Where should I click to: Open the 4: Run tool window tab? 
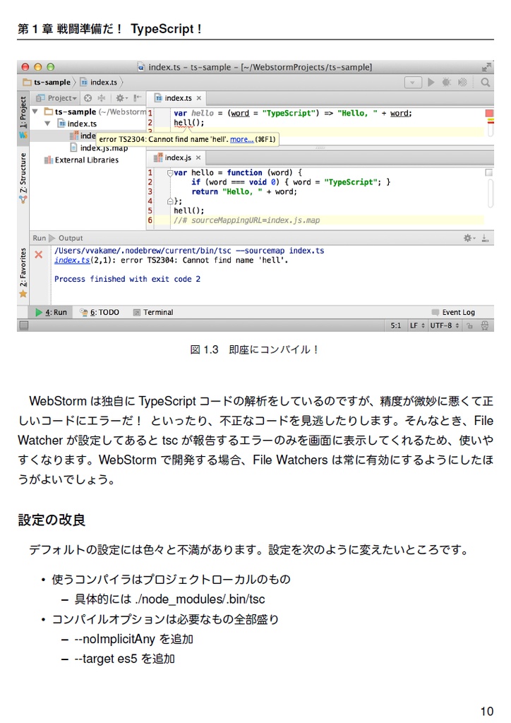[x=51, y=312]
